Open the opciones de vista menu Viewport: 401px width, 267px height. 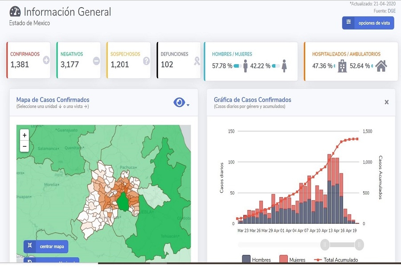click(368, 23)
